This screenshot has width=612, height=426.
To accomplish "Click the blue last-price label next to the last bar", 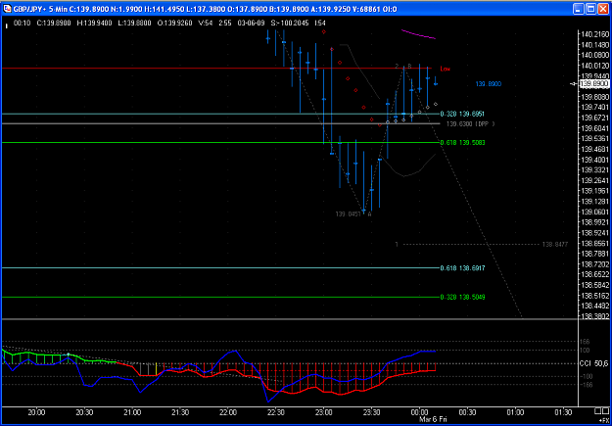I will (489, 84).
